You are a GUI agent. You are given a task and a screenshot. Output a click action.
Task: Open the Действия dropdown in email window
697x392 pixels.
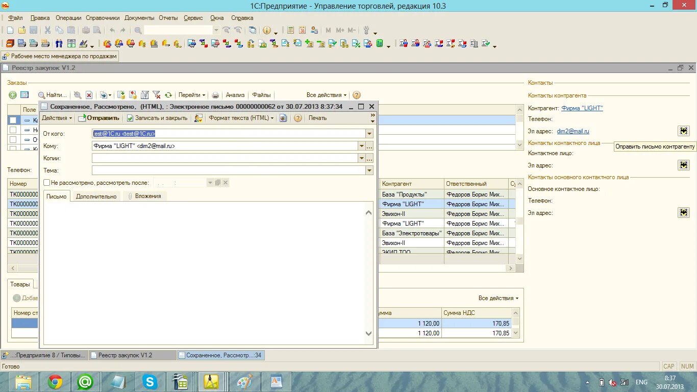click(57, 118)
